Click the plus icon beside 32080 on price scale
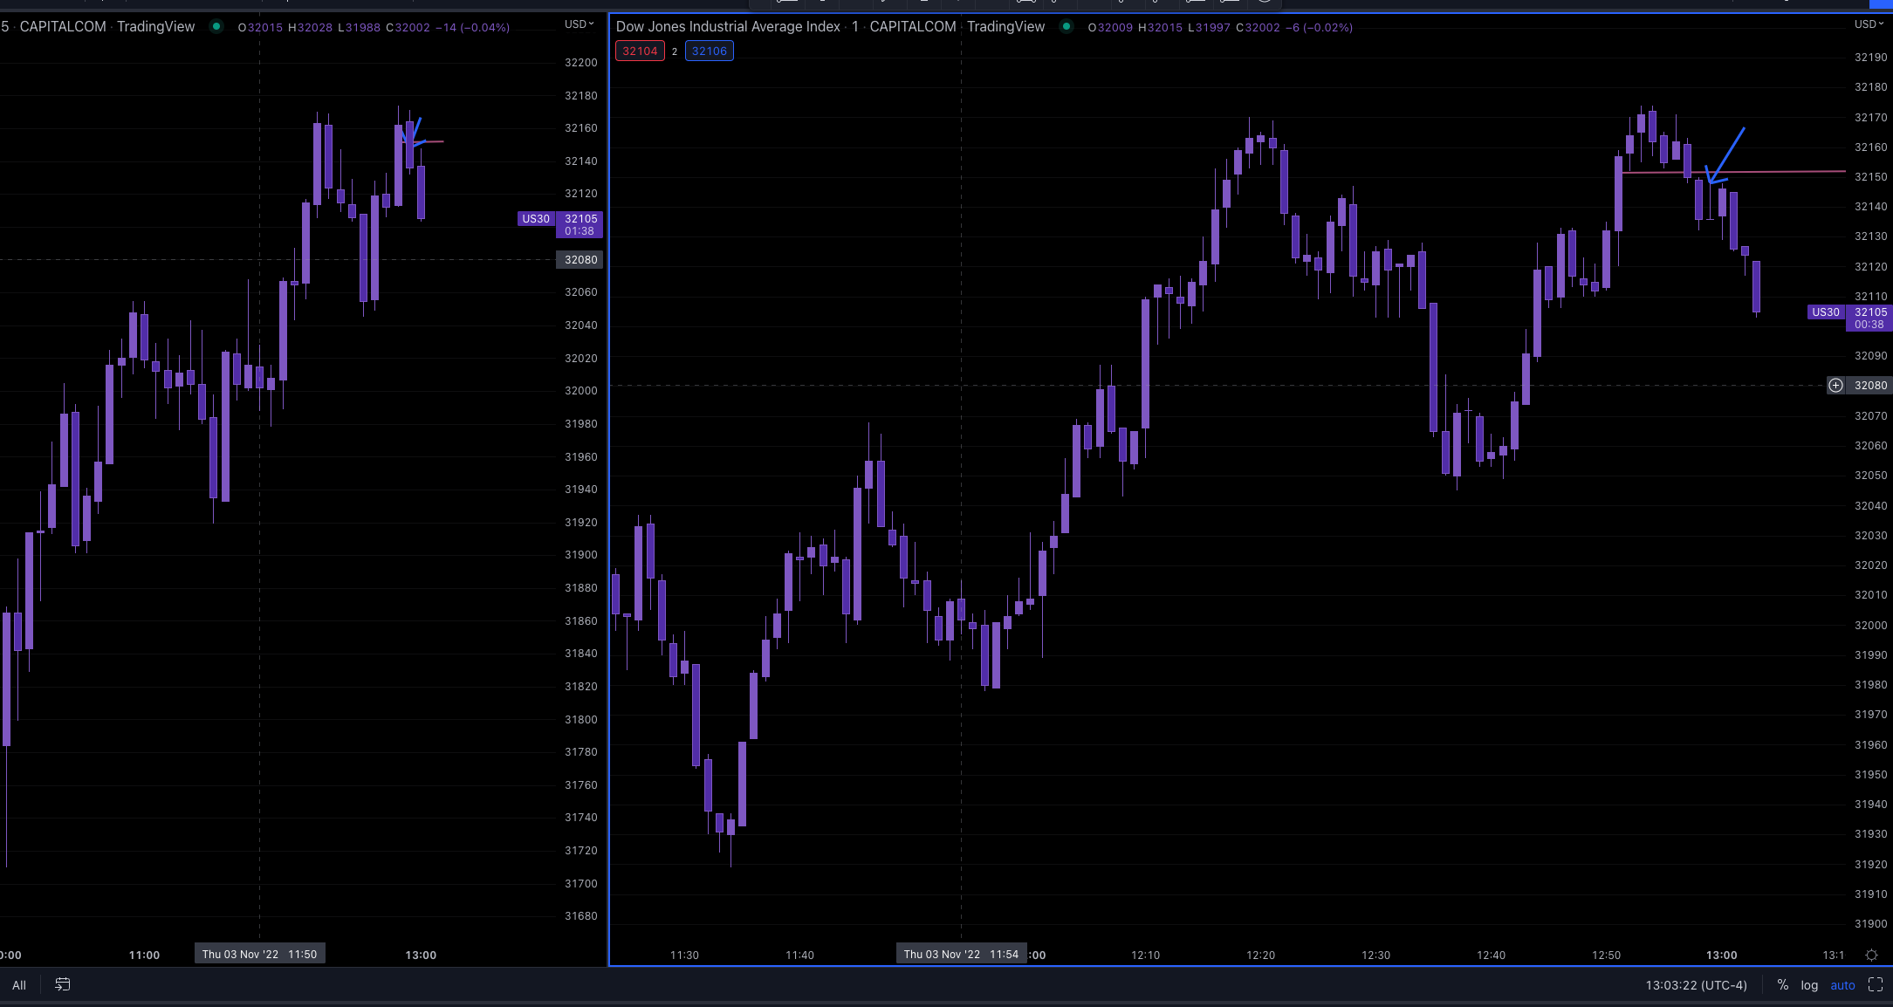1893x1007 pixels. click(1835, 385)
